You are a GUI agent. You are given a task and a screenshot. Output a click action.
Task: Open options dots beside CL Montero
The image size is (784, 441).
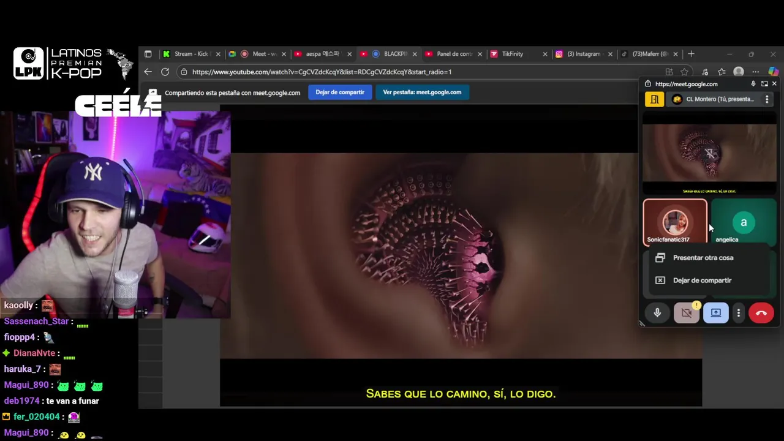767,99
